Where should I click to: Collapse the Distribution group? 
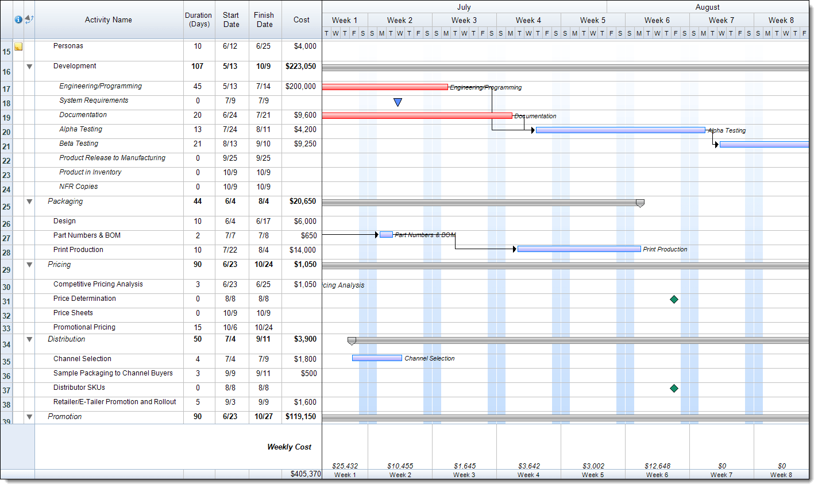(x=29, y=339)
